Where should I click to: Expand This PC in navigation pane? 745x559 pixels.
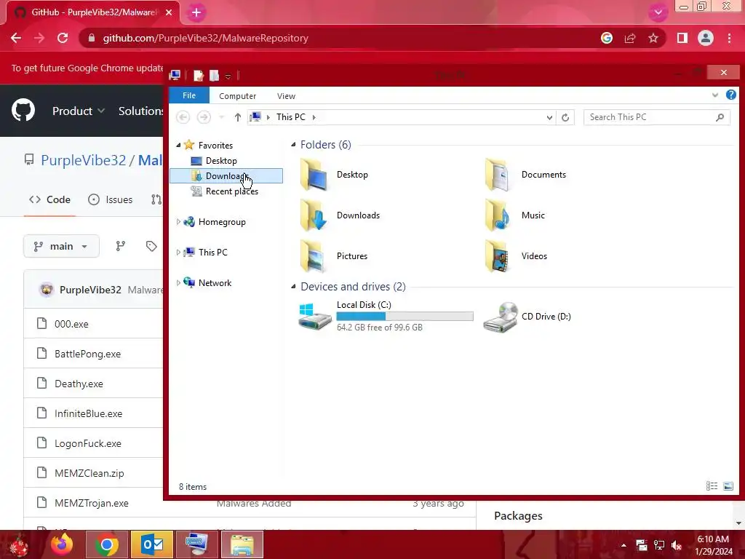pyautogui.click(x=178, y=252)
